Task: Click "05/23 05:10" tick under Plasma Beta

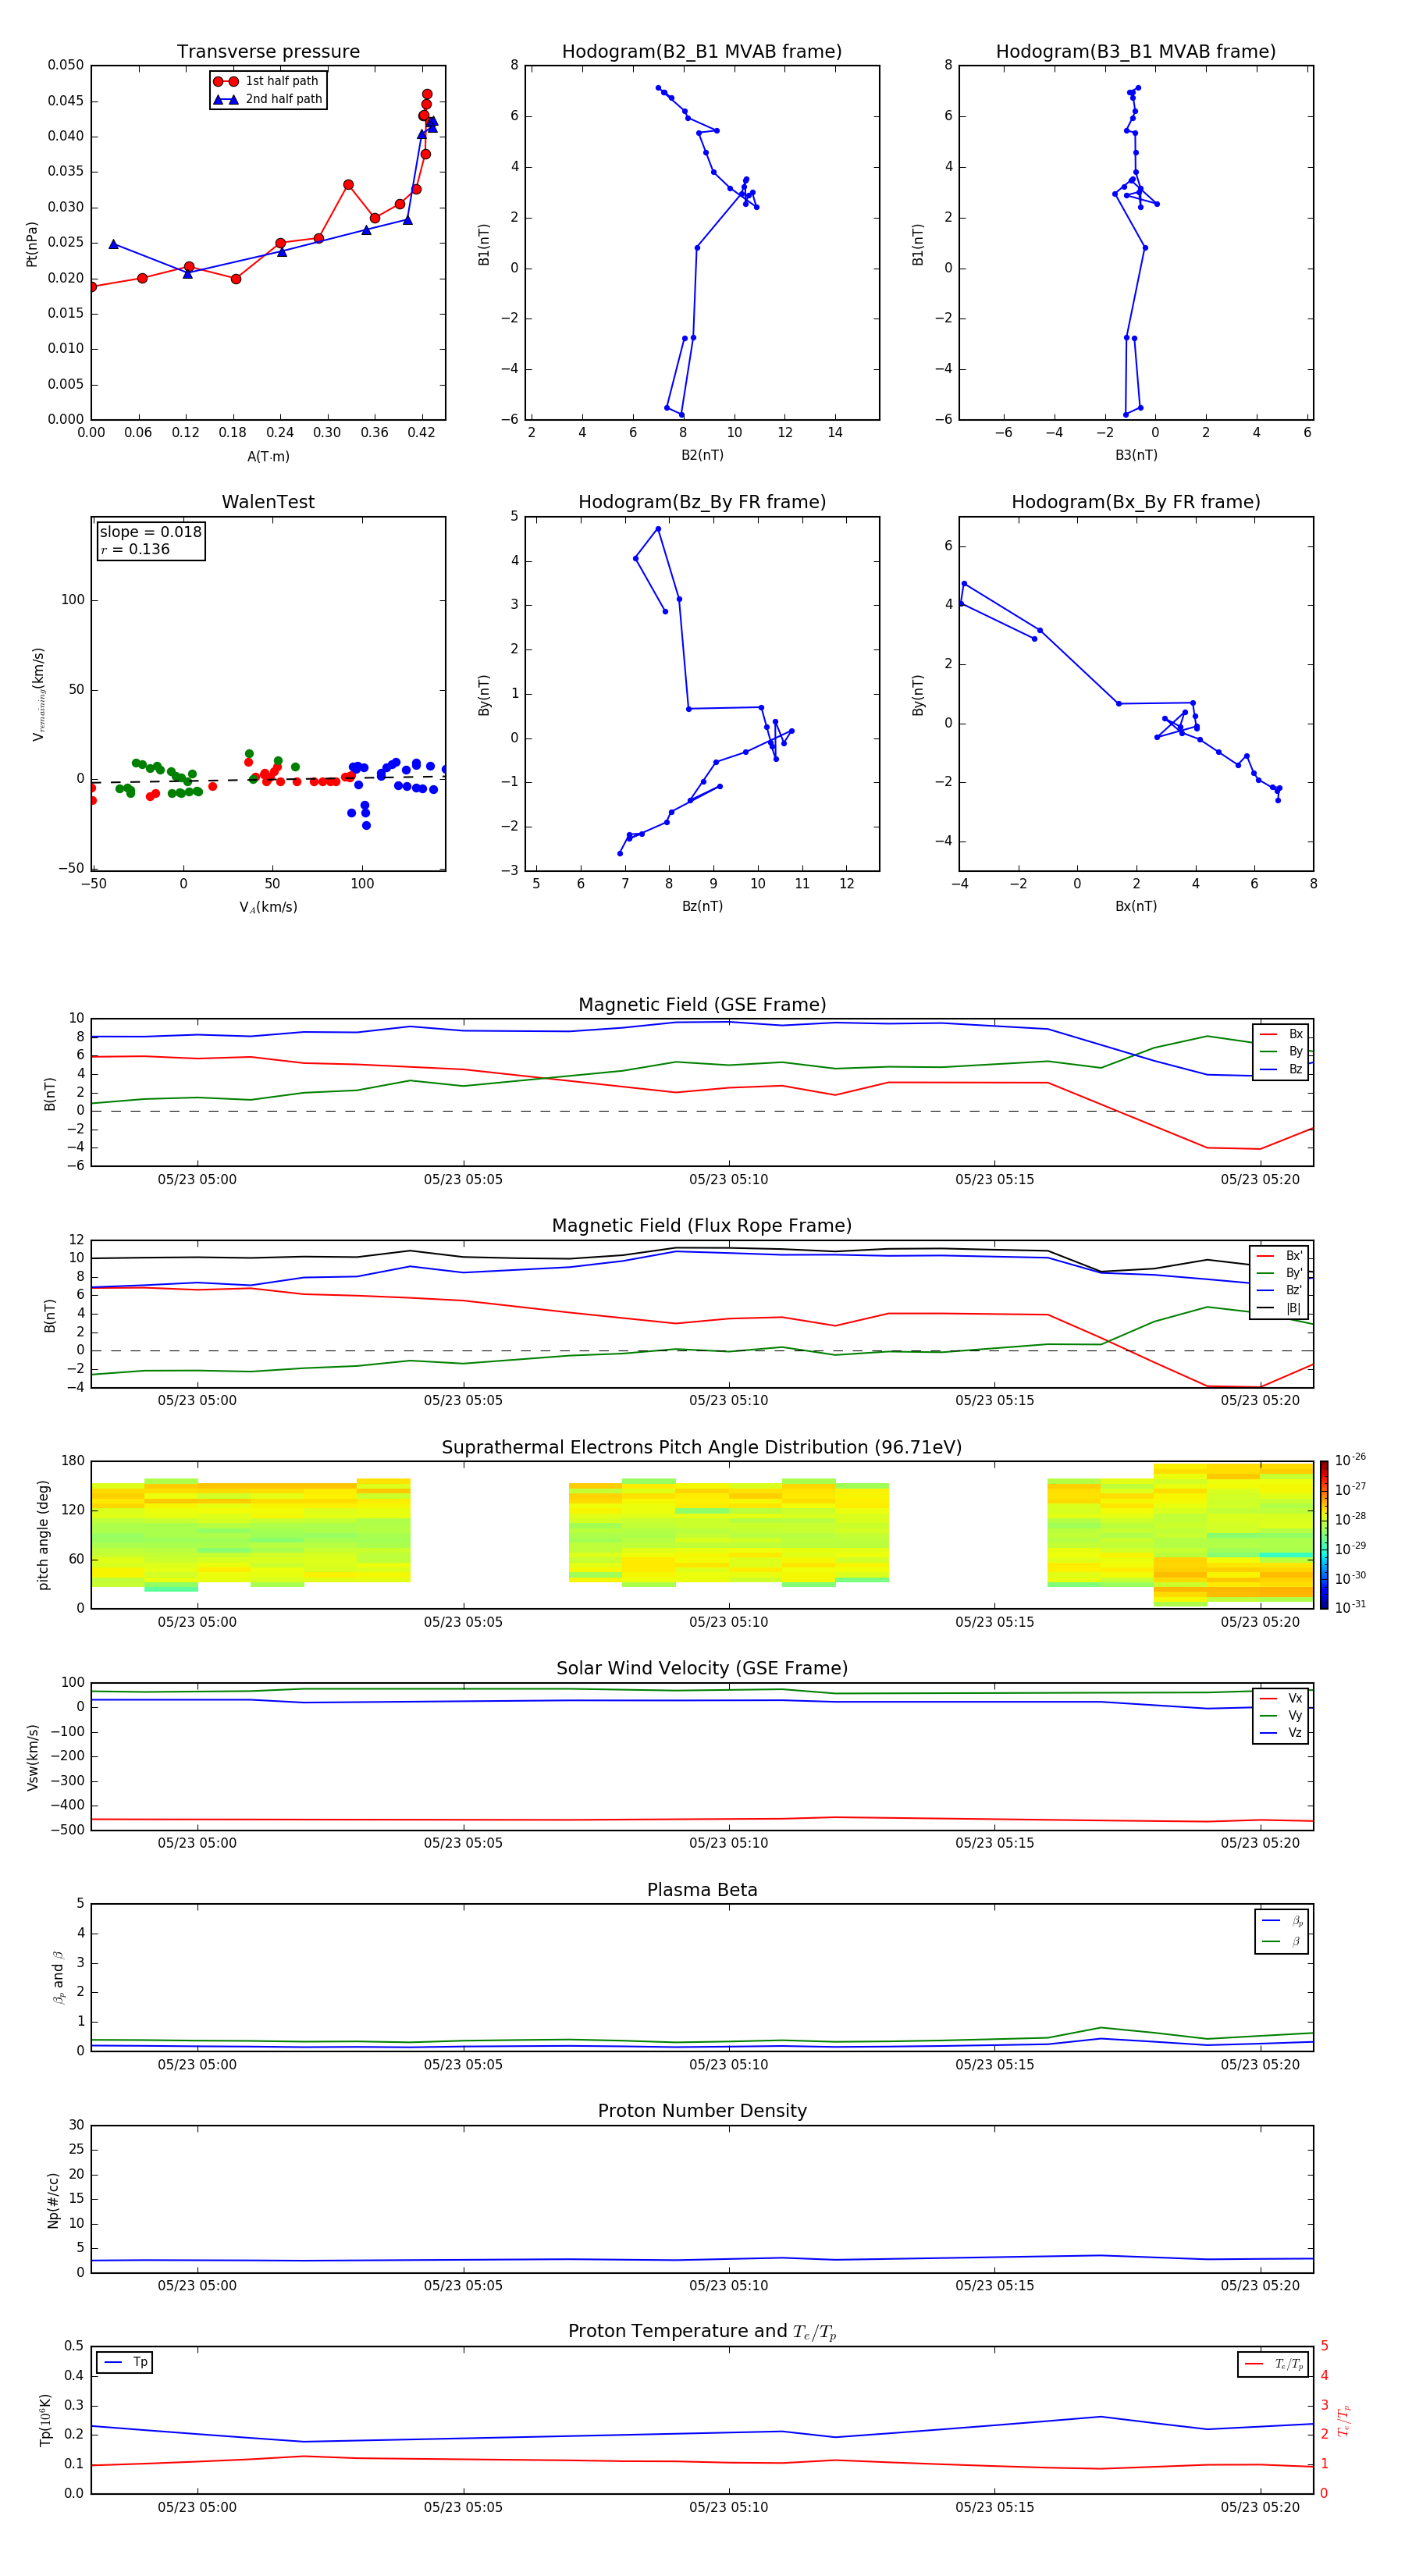Action: coord(728,2064)
